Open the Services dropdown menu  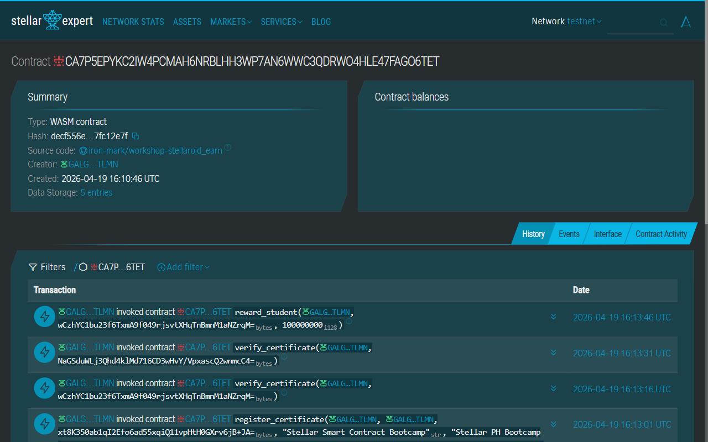pyautogui.click(x=281, y=22)
